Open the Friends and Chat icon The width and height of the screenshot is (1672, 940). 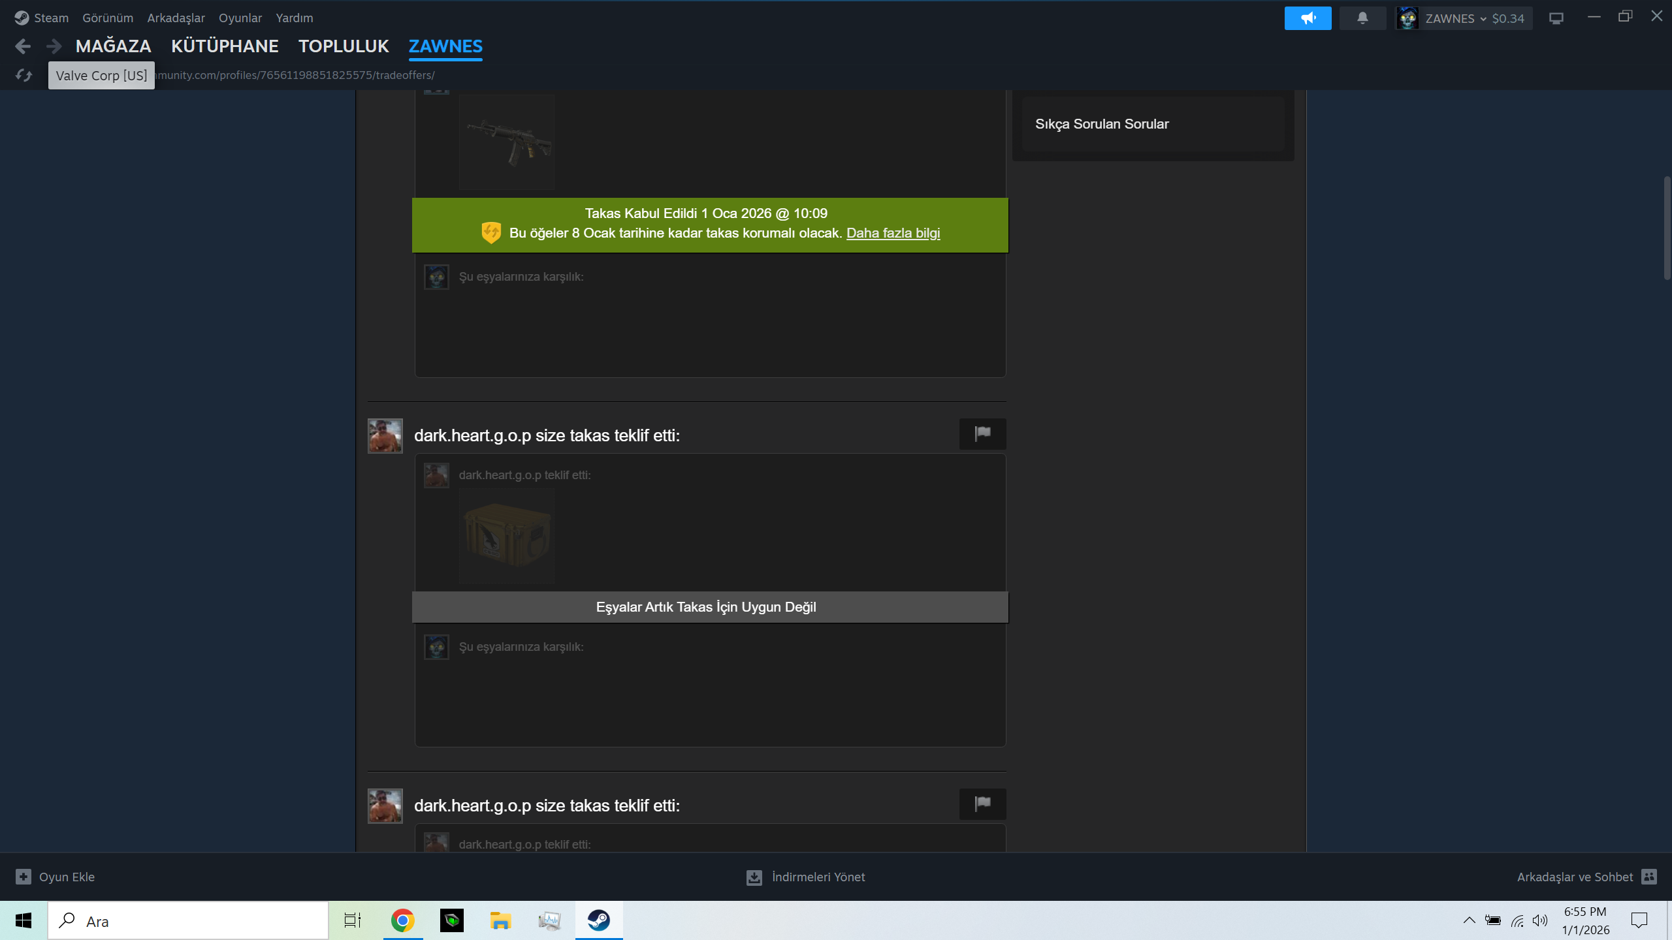coord(1649,877)
